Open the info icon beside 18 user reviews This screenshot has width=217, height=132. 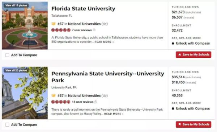[96, 102]
